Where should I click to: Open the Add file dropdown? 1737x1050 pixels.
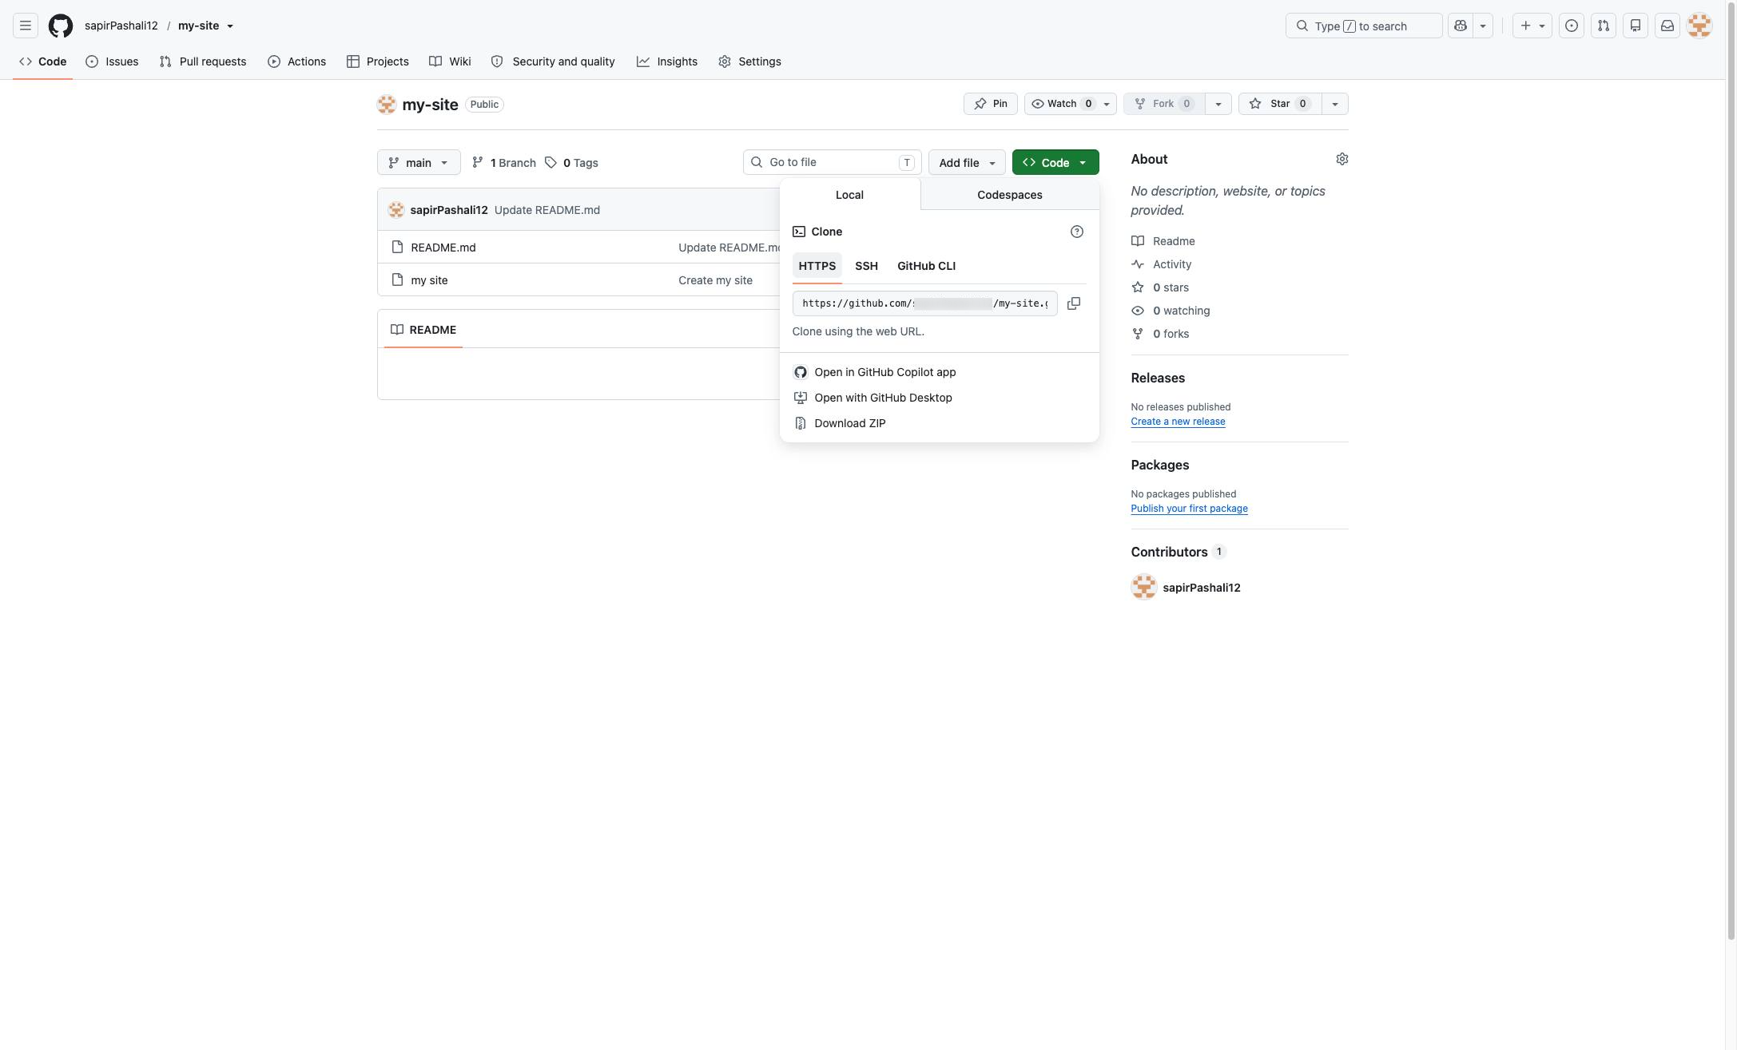[967, 162]
